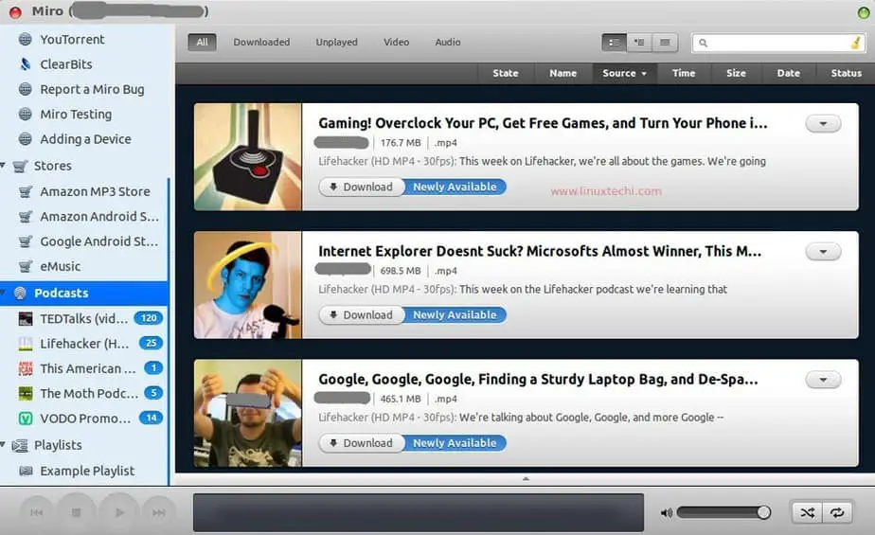Select the Podcasts section icon
This screenshot has height=535, width=875.
coord(20,293)
